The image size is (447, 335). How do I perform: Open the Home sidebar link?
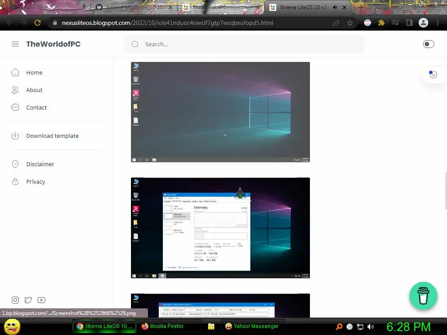(34, 73)
